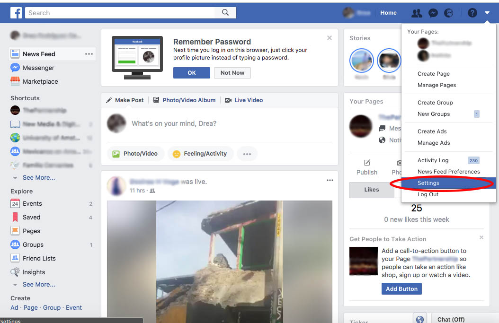Viewport: 499px width, 323px height.
Task: Click the Photo/Video button icon
Action: click(x=116, y=154)
